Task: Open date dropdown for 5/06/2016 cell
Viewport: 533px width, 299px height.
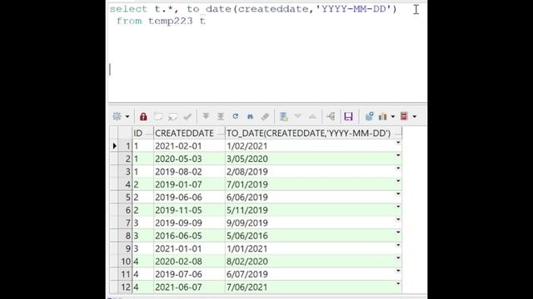Action: point(398,233)
